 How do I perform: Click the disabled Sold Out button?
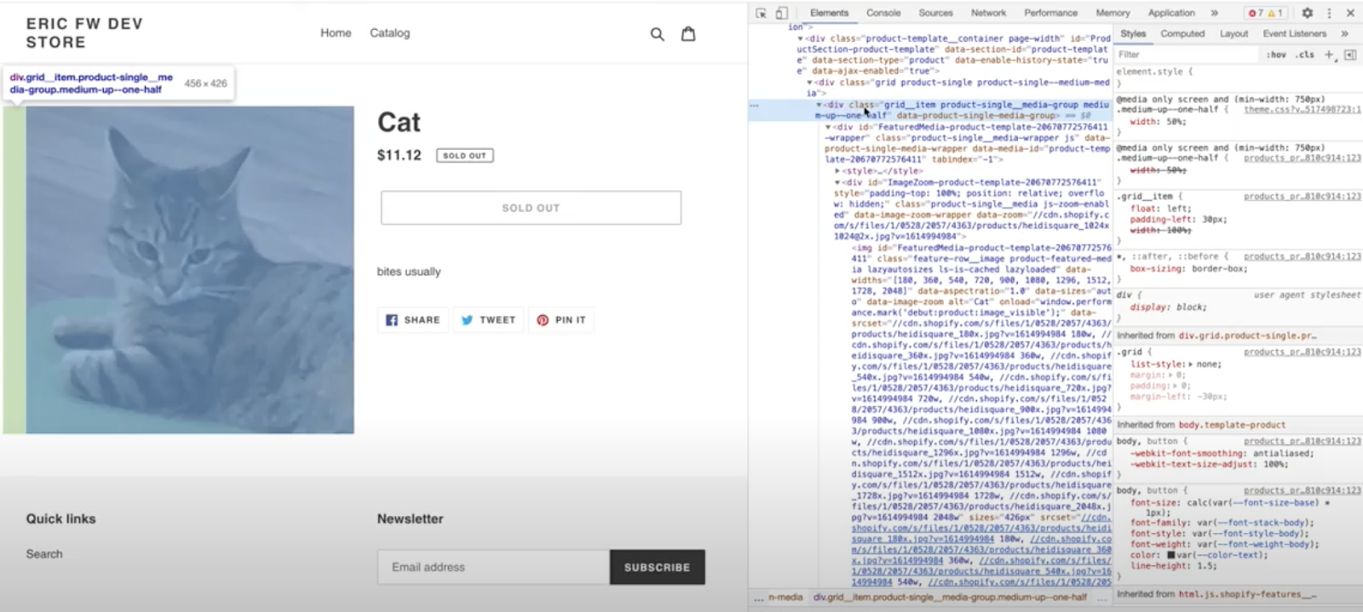531,208
